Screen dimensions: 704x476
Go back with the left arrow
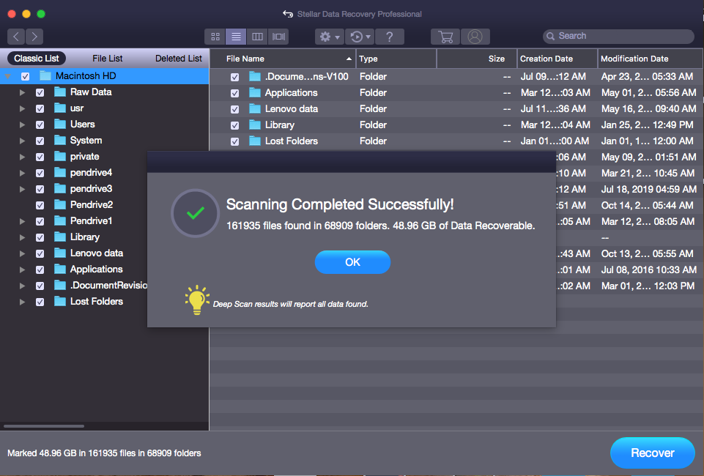pos(17,37)
